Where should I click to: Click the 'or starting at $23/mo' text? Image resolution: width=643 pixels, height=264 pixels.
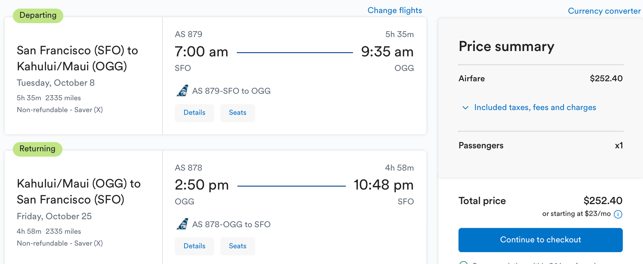click(x=576, y=214)
